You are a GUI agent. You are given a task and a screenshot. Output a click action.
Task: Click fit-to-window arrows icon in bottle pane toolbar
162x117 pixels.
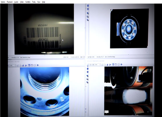(x=116, y=65)
